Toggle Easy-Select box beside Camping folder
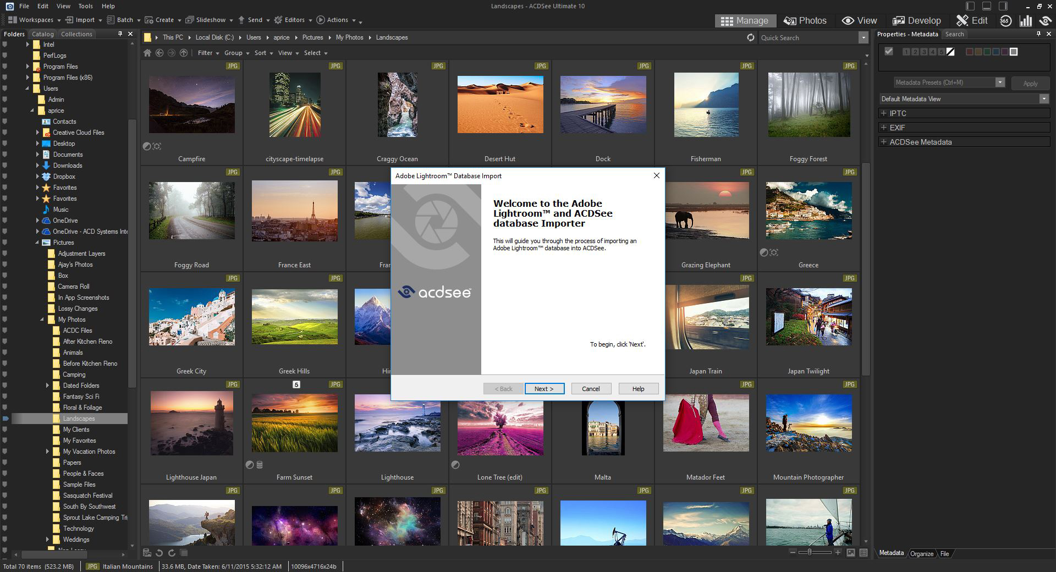This screenshot has height=572, width=1056. (5, 375)
